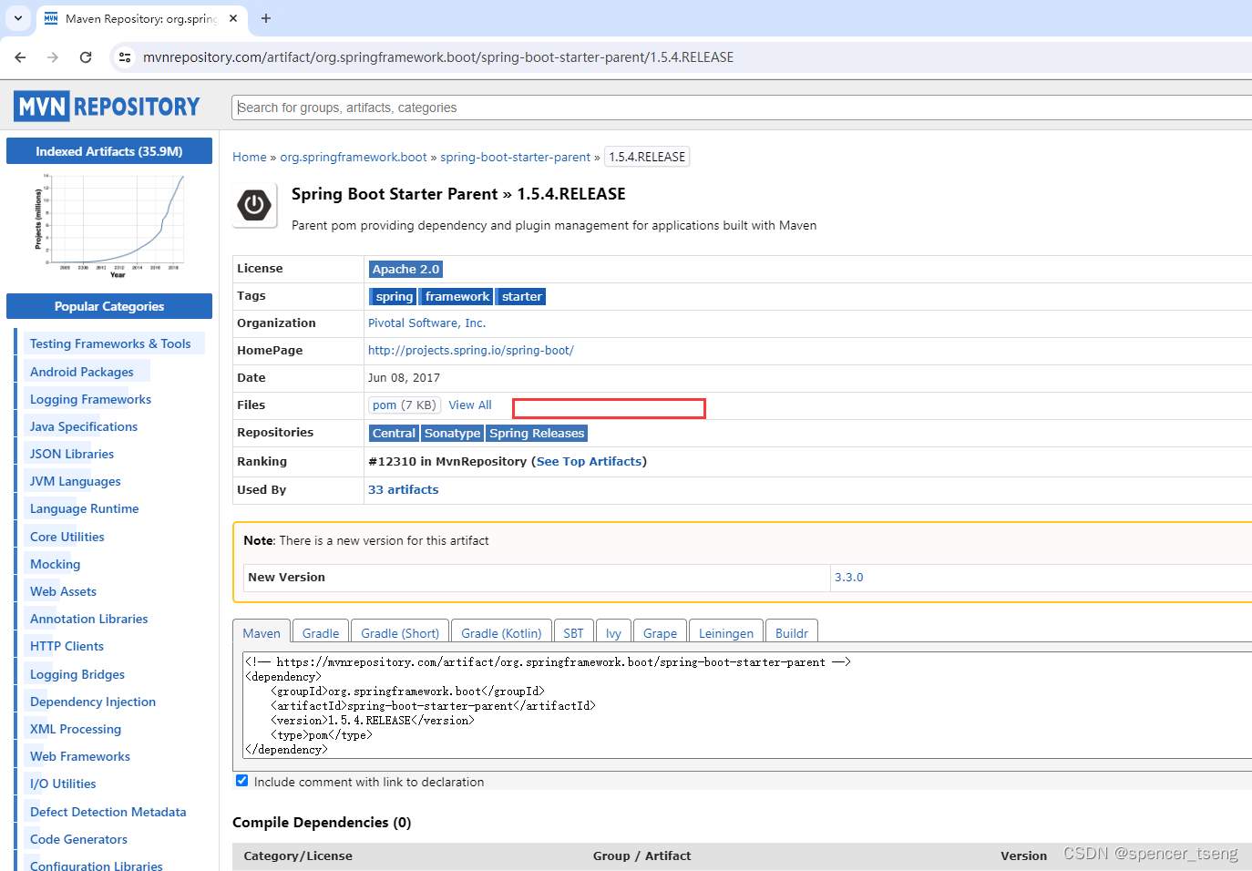Toggle Include comment with link to declaration

click(241, 781)
